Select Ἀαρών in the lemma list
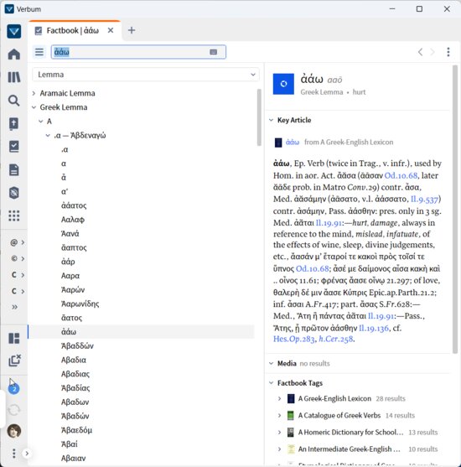The image size is (461, 467). point(73,290)
